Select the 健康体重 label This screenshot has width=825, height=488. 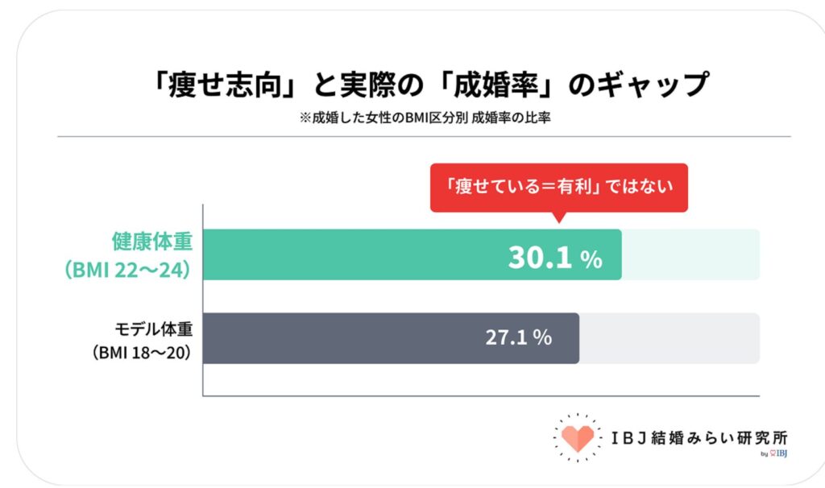click(x=152, y=242)
